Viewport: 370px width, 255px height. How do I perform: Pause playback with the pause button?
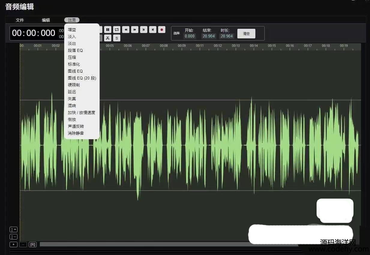(x=108, y=29)
